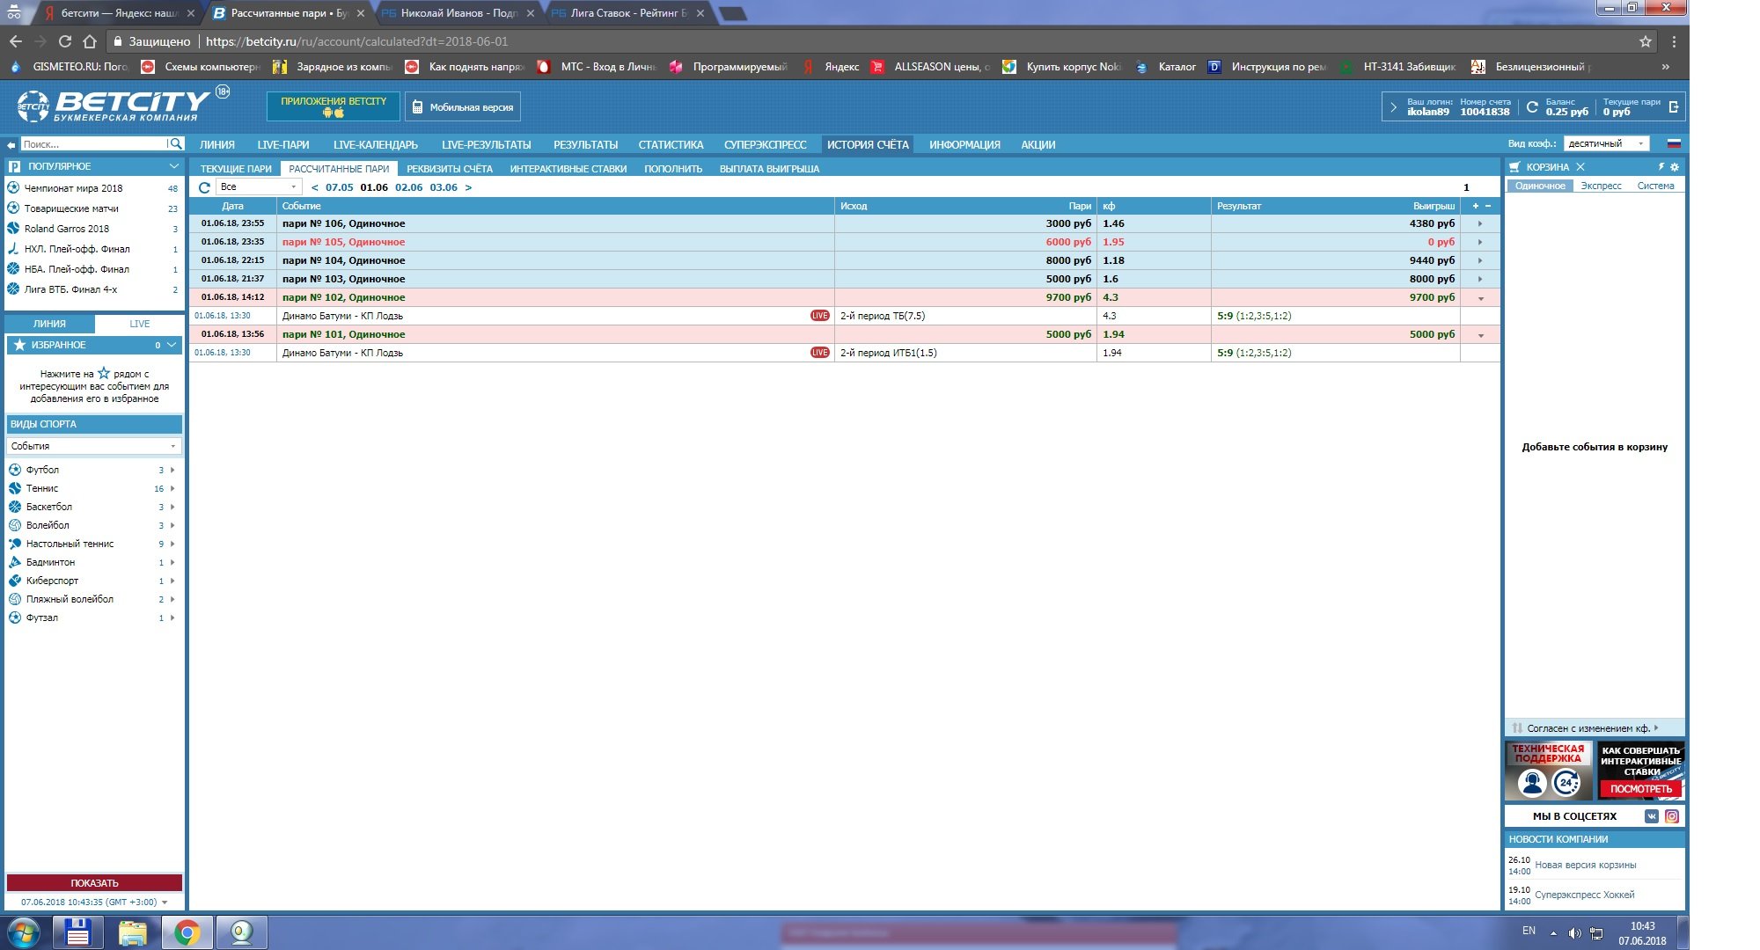Open the Instagram social icon
The height and width of the screenshot is (950, 1760).
pos(1671,816)
